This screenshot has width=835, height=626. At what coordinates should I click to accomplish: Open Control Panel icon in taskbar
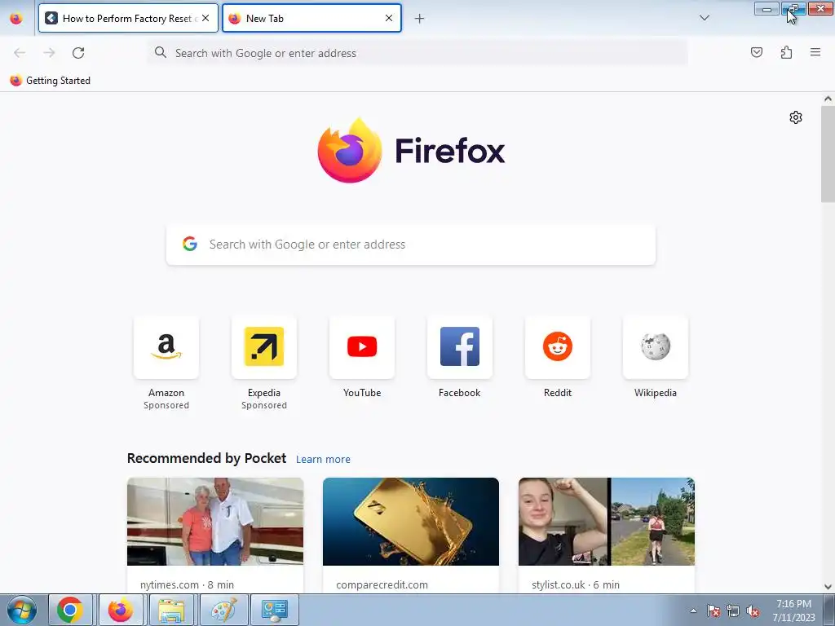pyautogui.click(x=275, y=610)
